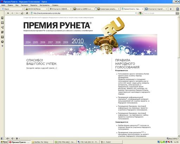Screen dimensions: 180x144
Task: Select year 2008 in the banner
Action: [58, 42]
